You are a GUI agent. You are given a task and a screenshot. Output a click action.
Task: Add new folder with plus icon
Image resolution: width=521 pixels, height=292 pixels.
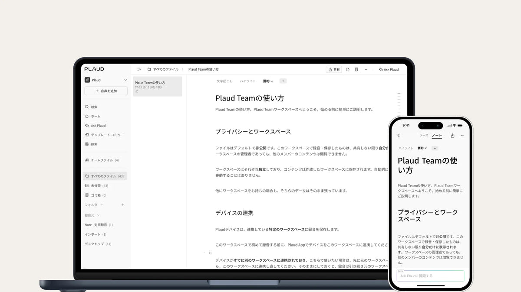[122, 204]
